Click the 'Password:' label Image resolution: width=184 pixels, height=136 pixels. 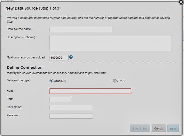click(14, 115)
